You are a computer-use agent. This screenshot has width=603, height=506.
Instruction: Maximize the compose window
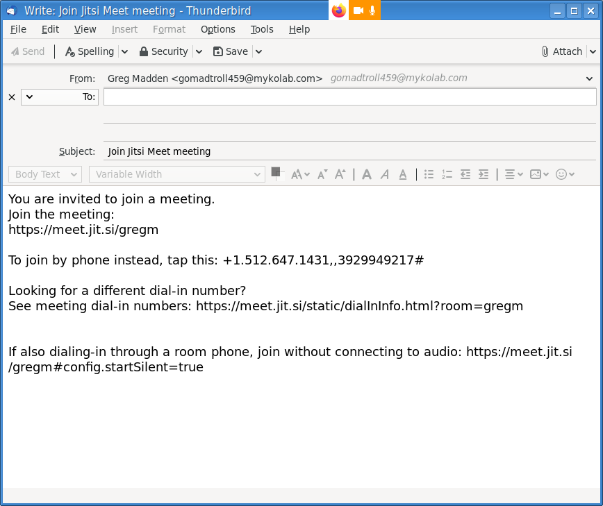[x=574, y=10]
